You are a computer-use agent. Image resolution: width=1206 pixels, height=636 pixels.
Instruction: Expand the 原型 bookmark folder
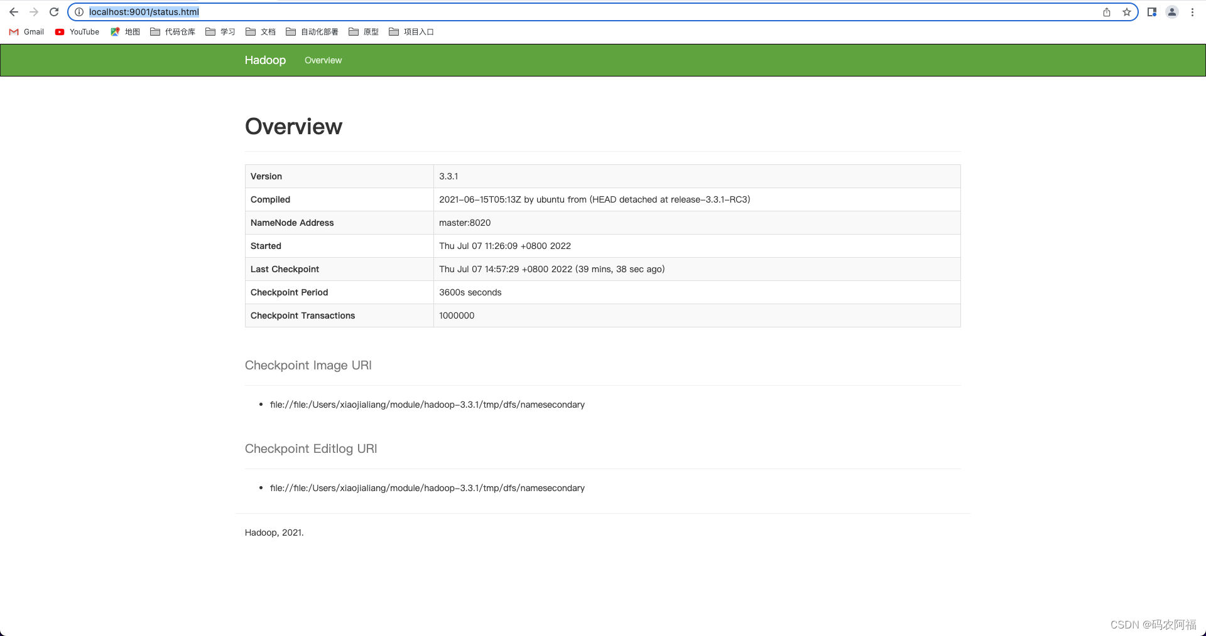(363, 32)
